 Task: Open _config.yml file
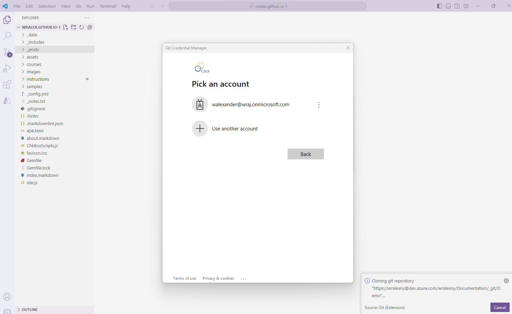point(55,94)
